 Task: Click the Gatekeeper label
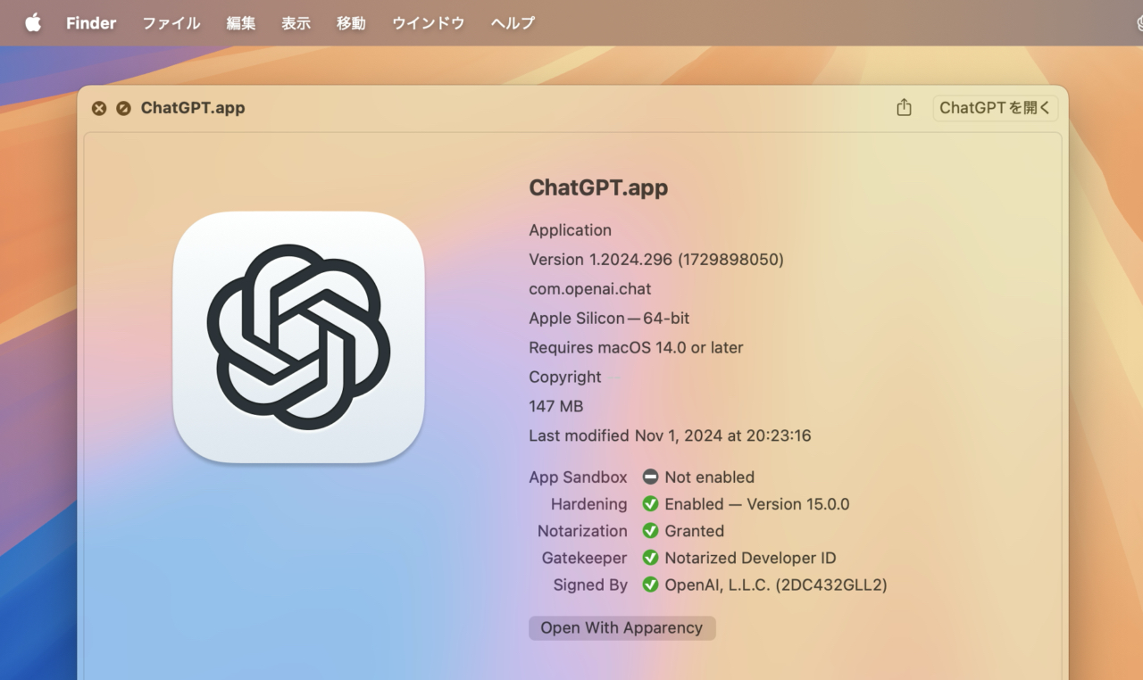tap(585, 558)
